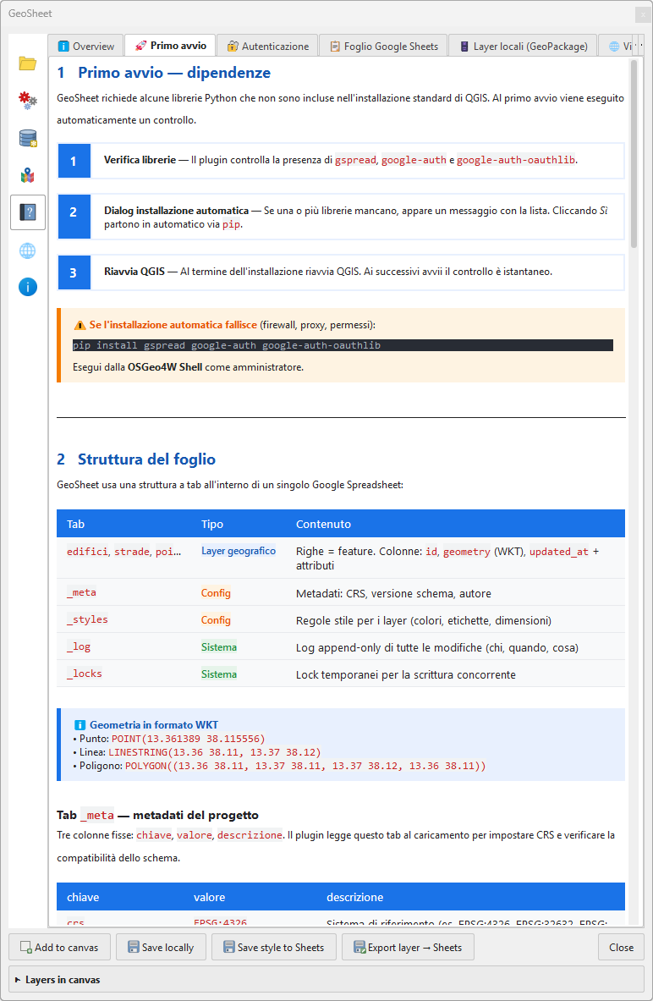Image resolution: width=653 pixels, height=1001 pixels.
Task: Open the Layer locali (GeoPackage) tab
Action: [x=523, y=47]
